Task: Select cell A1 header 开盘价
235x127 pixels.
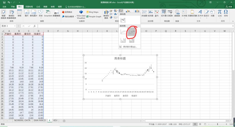Action: coord(9,34)
